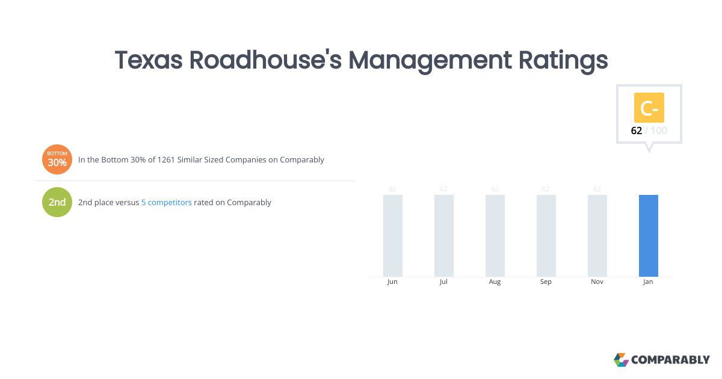The image size is (722, 379).
Task: Select the Sep month label
Action: point(546,281)
